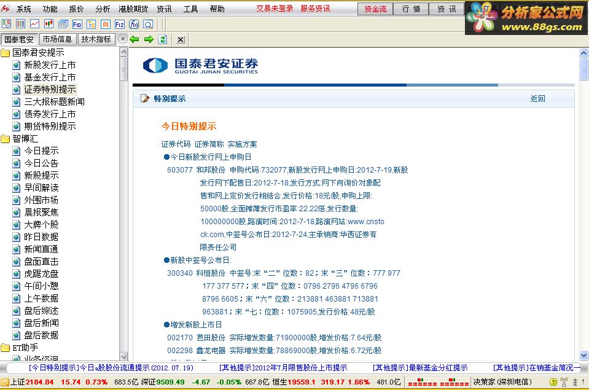
Task: Click the status bar leftmost yellow icon
Action: point(4,382)
